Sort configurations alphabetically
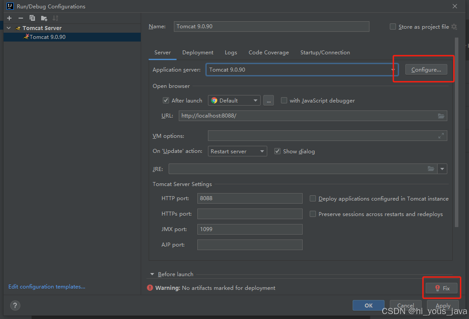The image size is (469, 319). pyautogui.click(x=55, y=18)
